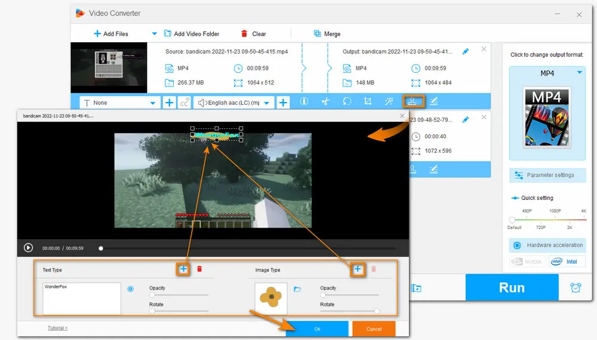597x340 pixels.
Task: Open Parameter settings
Action: tap(547, 175)
